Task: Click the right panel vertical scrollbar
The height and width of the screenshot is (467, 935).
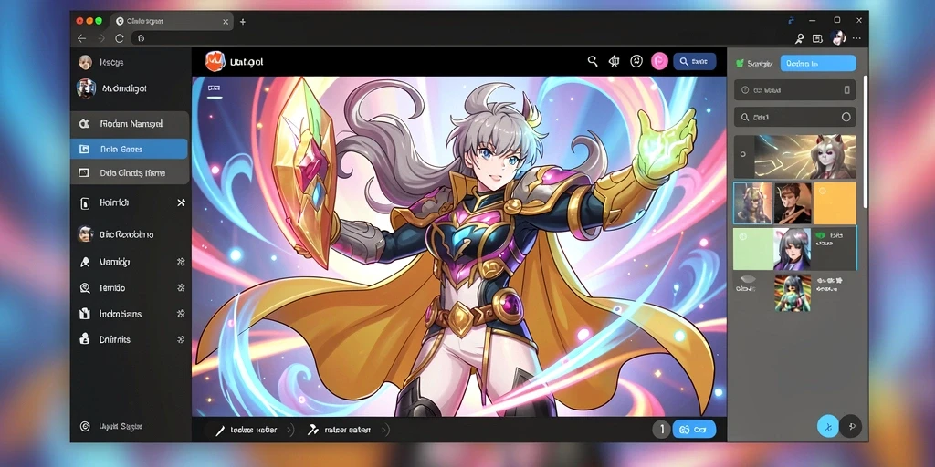Action: [866, 141]
